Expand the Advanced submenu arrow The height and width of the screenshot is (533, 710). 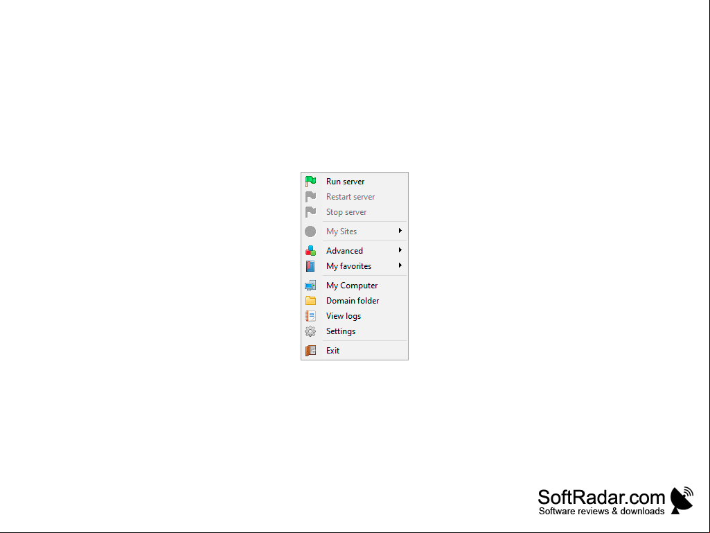[x=400, y=250]
